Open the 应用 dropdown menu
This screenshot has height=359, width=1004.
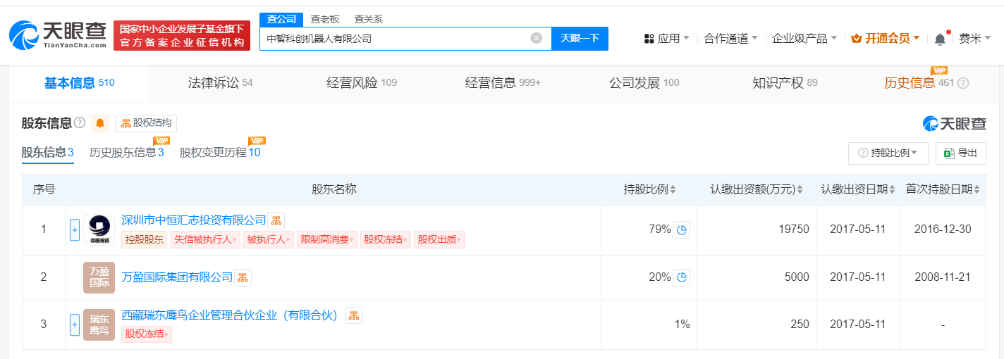tap(667, 39)
